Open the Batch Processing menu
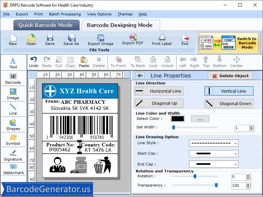Viewport: 263px width, 197px height. coord(65,14)
